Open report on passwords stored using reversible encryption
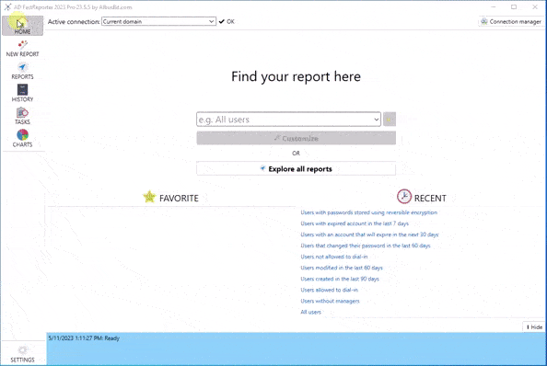547x366 pixels. [368, 212]
